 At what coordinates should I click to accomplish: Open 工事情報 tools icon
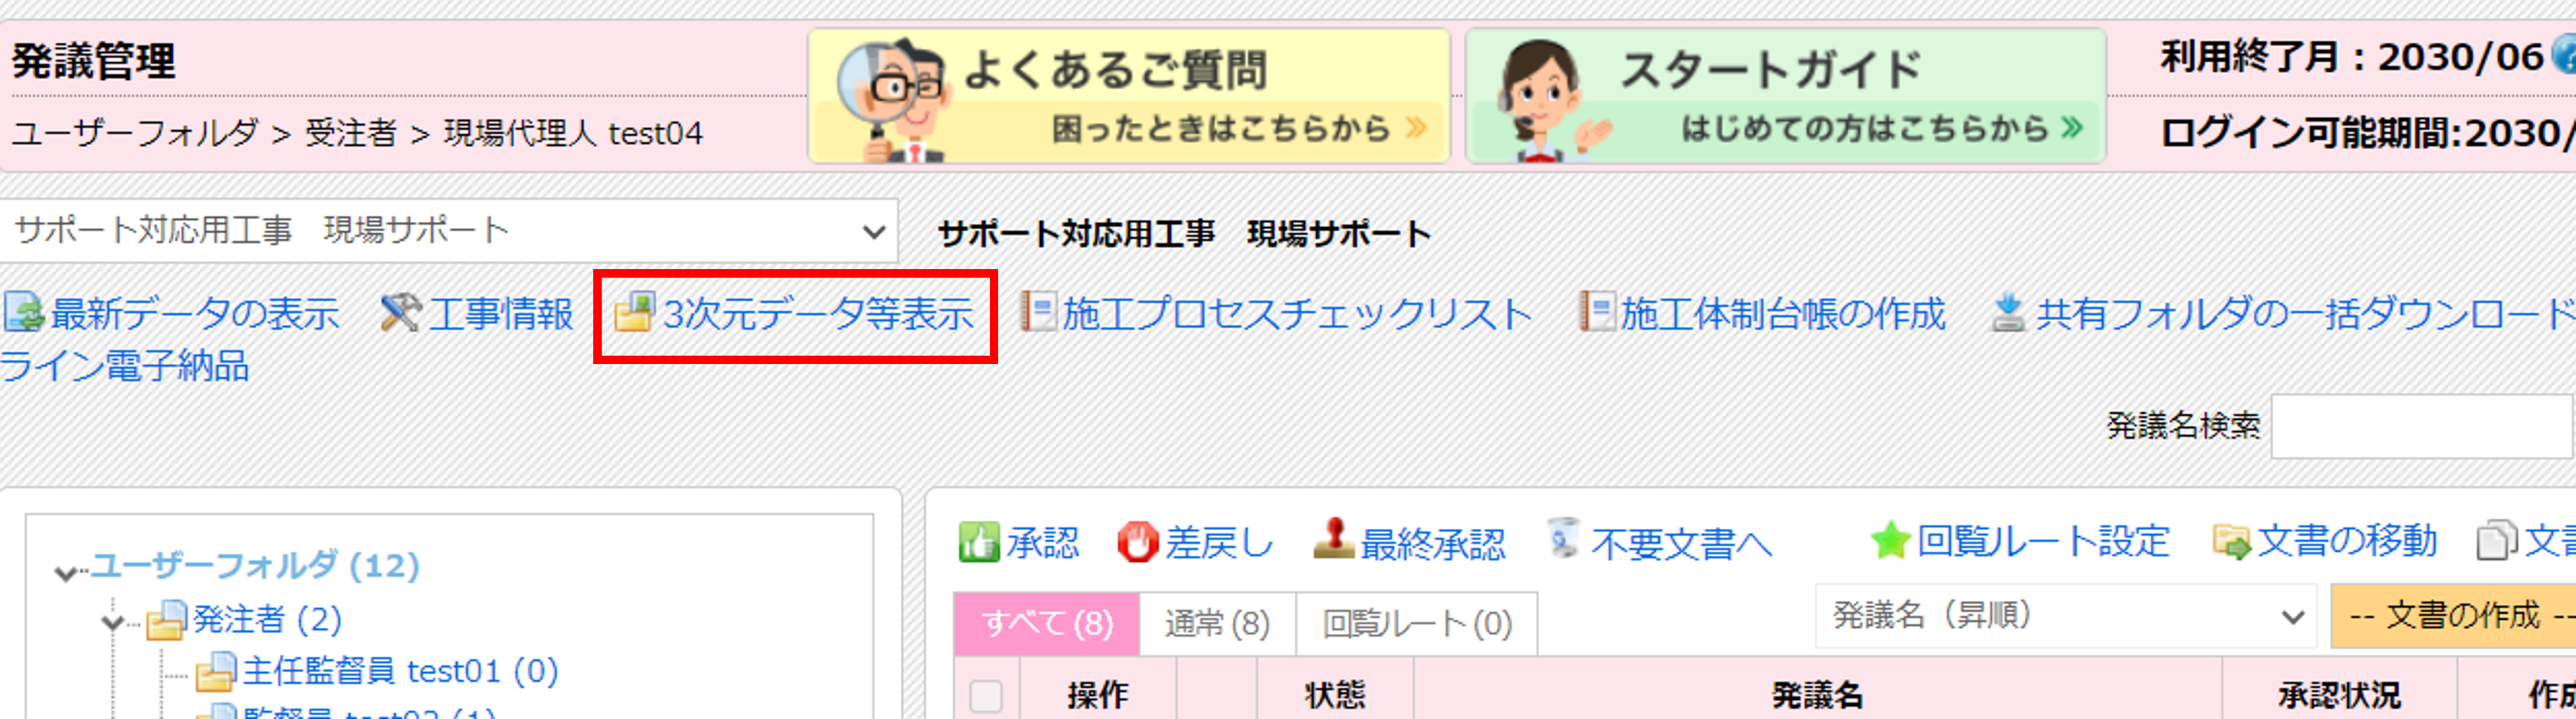(401, 313)
